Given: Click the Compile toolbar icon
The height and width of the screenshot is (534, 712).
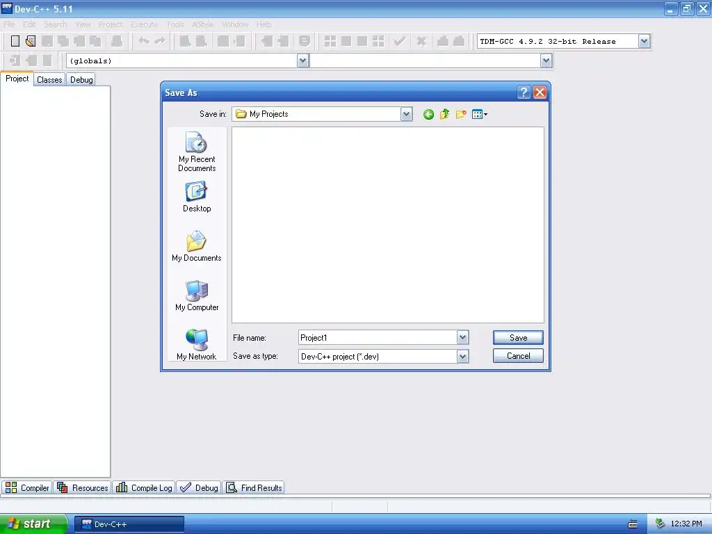Looking at the screenshot, I should pos(330,41).
